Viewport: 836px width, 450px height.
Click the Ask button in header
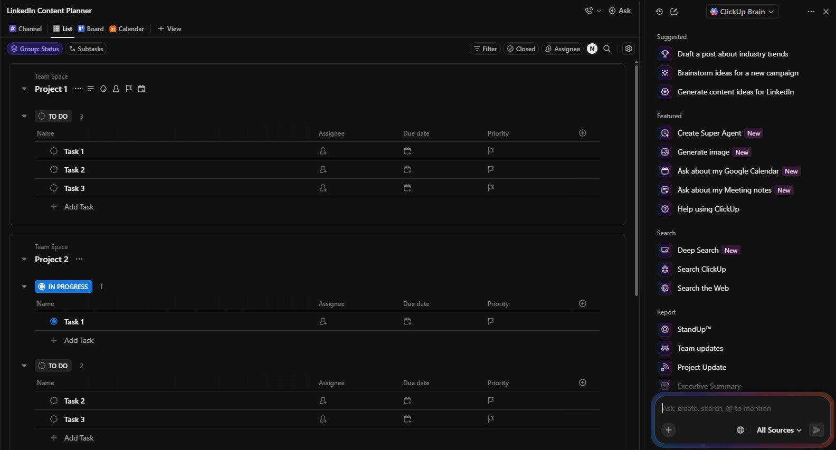tap(620, 11)
